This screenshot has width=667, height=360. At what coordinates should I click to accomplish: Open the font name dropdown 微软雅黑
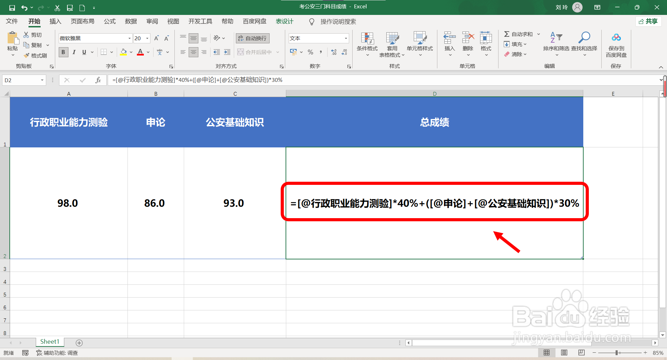point(130,38)
